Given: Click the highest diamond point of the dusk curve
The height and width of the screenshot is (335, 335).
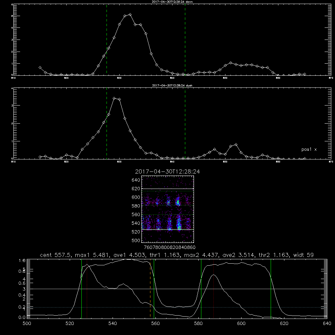Looking at the screenshot, I should click(x=114, y=98).
